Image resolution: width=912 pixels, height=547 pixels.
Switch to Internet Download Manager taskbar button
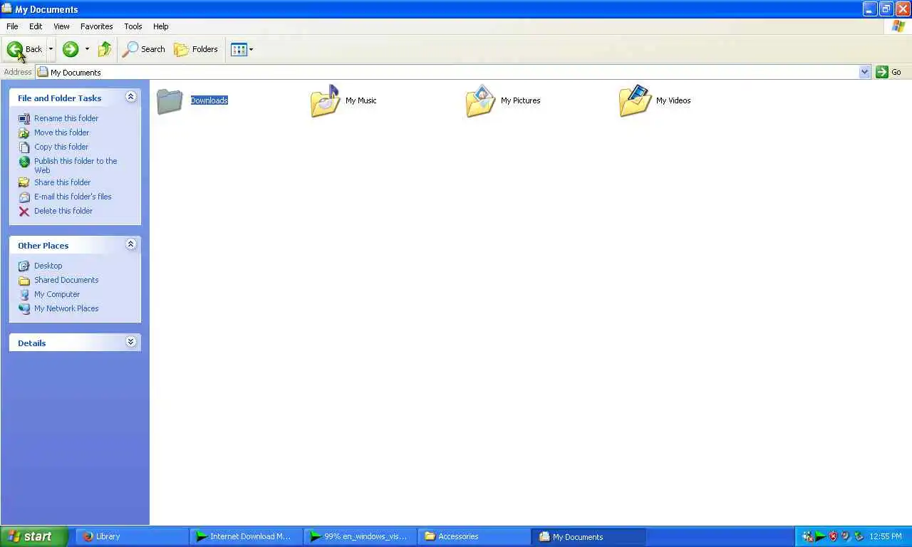[x=246, y=536]
